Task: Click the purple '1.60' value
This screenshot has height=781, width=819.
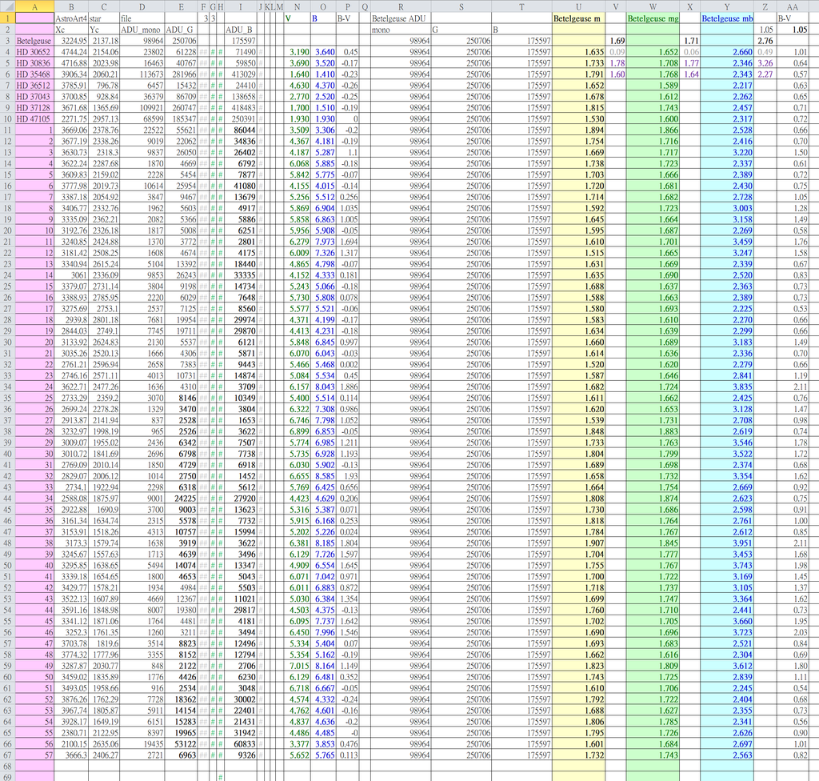Action: 616,74
